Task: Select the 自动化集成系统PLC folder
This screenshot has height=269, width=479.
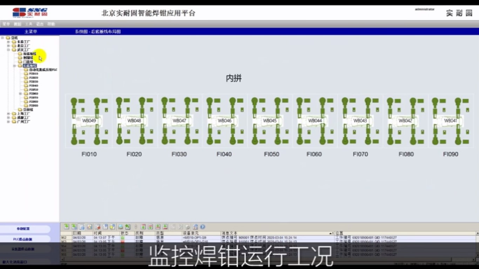Action: (x=43, y=70)
